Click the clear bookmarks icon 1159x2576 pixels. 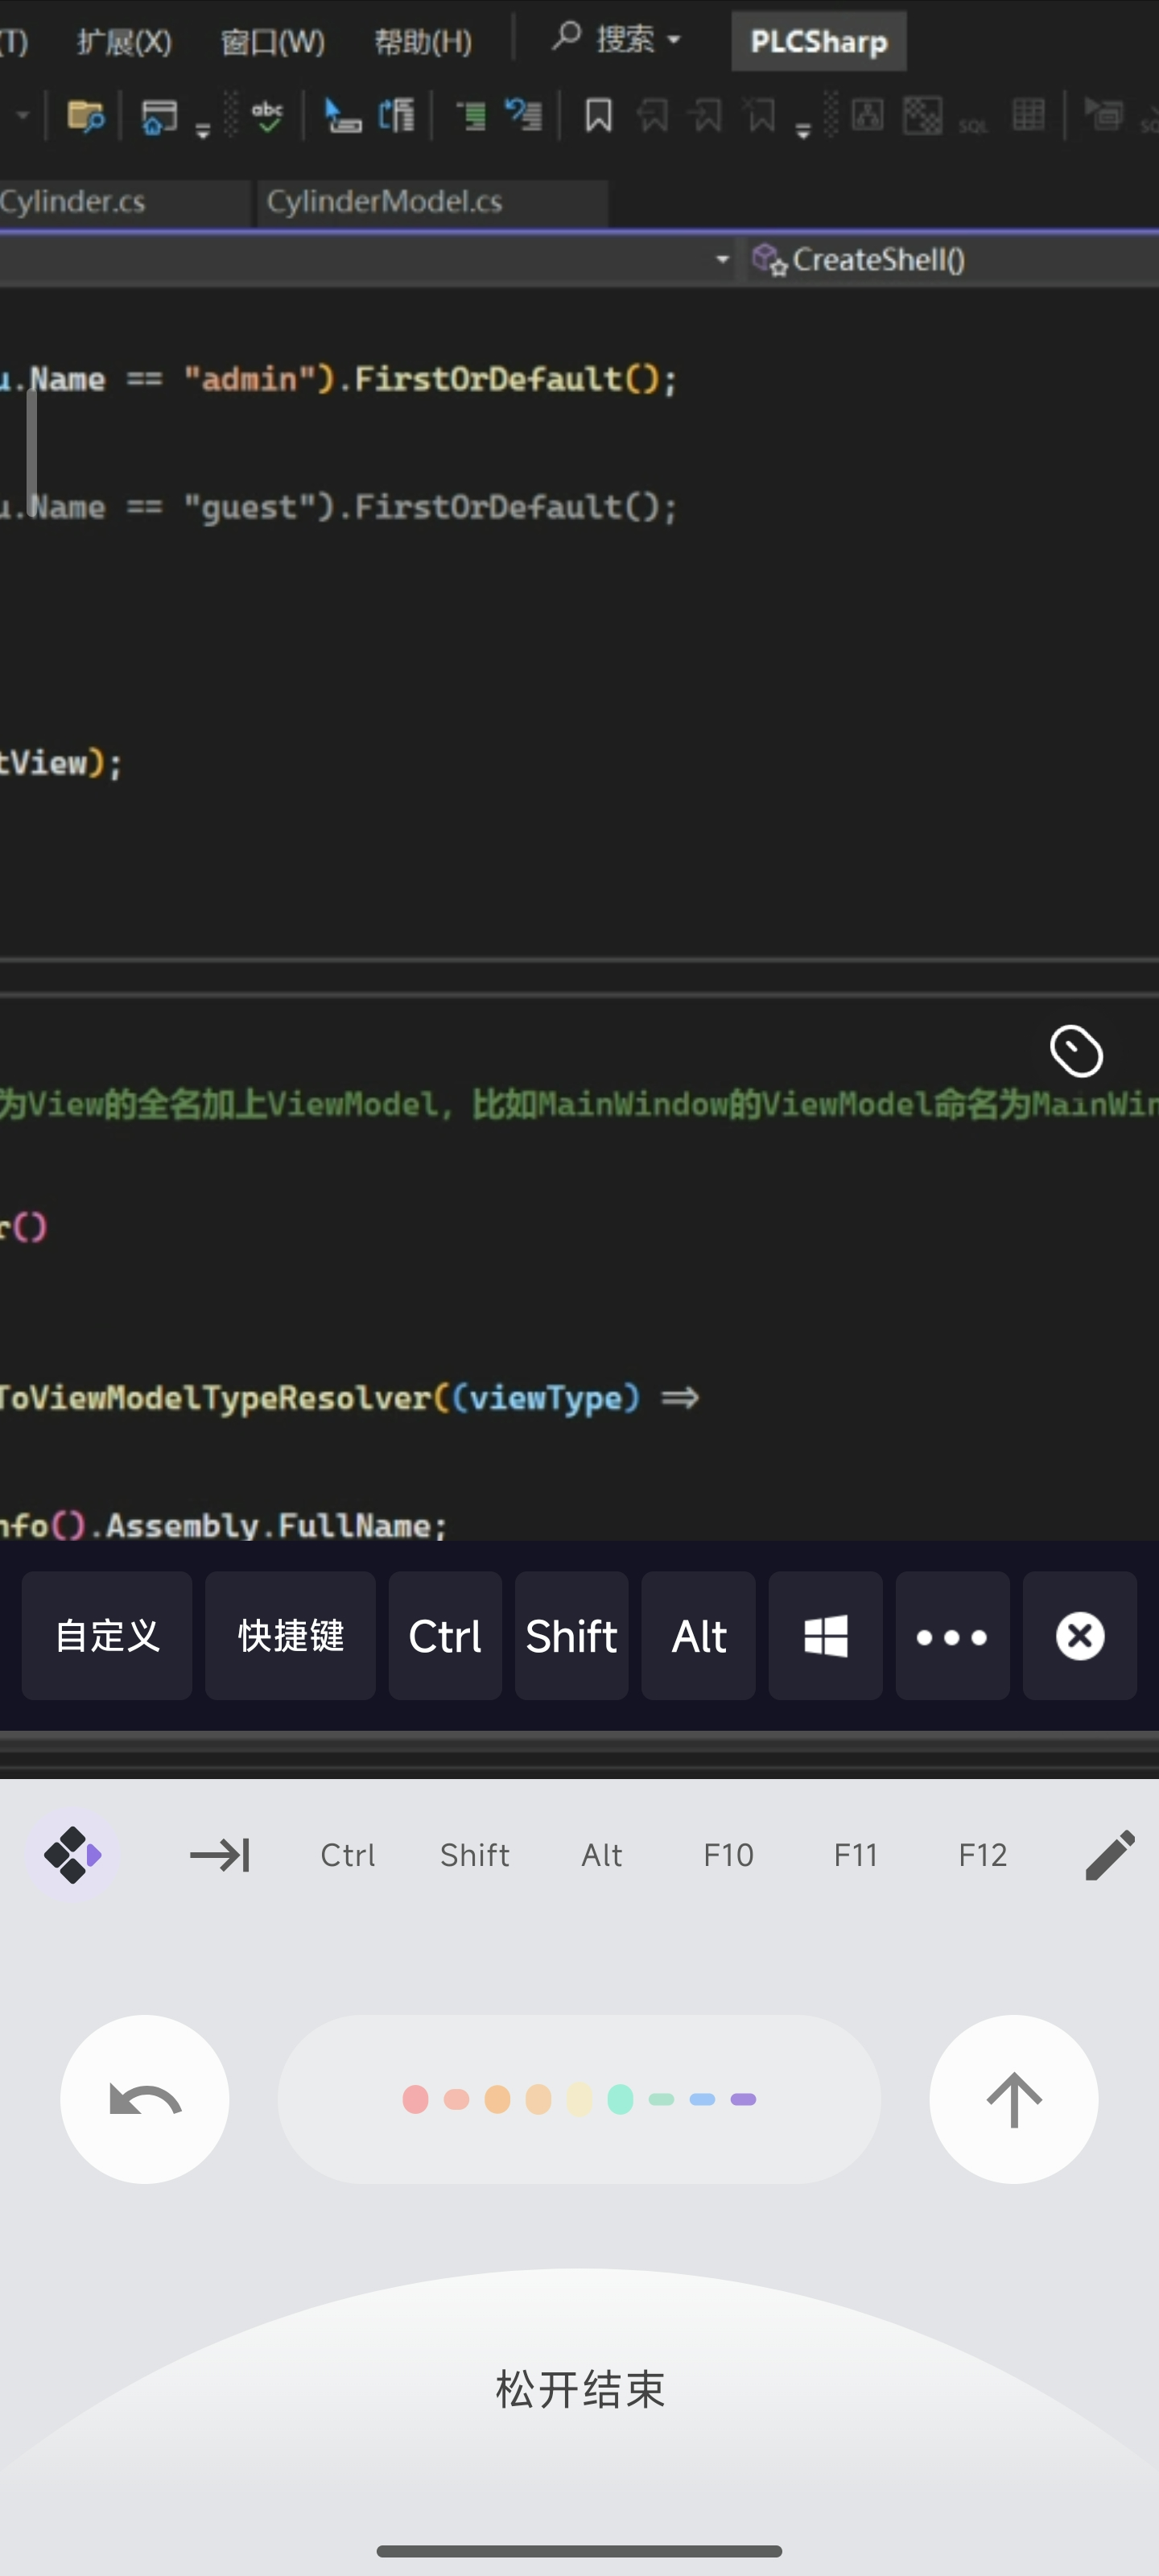pyautogui.click(x=760, y=116)
